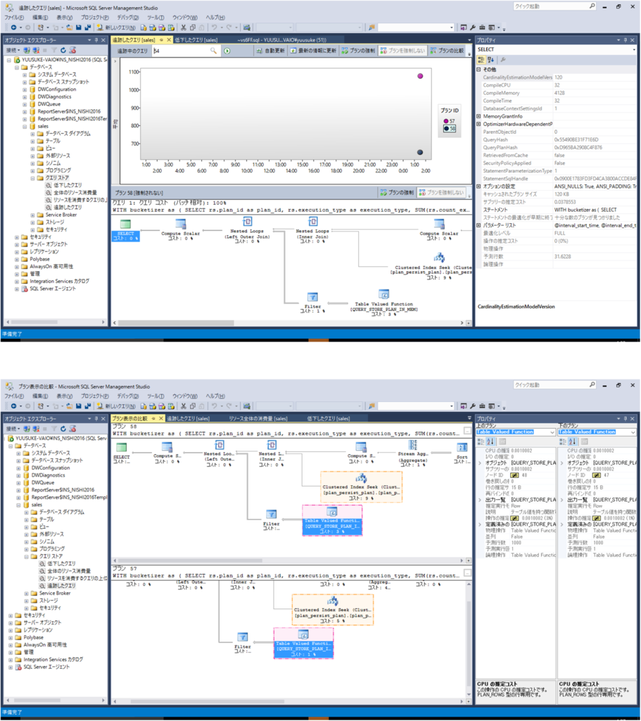Click refresh icon in top window Object Explorer toolbar
The width and height of the screenshot is (641, 721).
(x=63, y=50)
